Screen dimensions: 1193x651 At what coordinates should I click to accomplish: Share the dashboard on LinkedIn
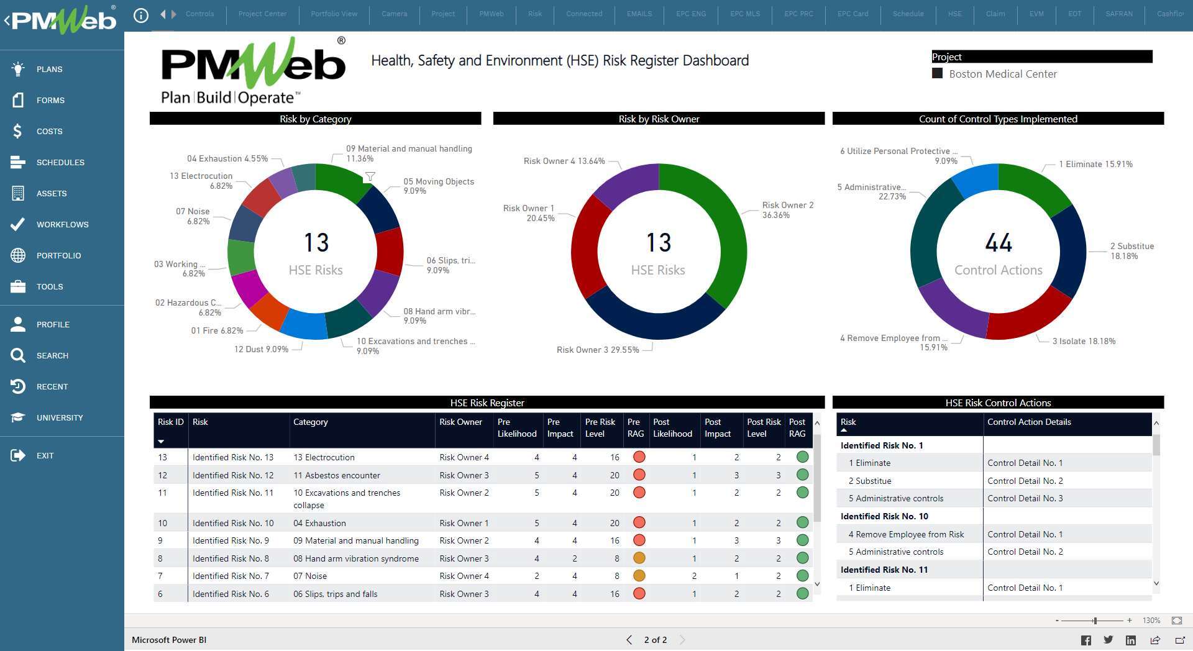(x=1131, y=640)
